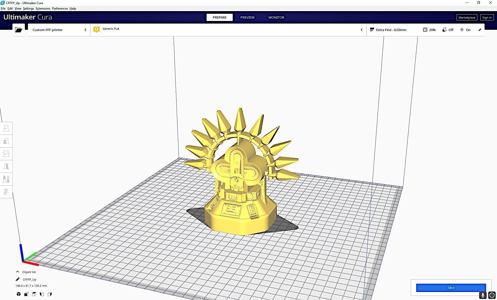Select the Support Blocker tool
The height and width of the screenshot is (300, 497).
point(6,192)
